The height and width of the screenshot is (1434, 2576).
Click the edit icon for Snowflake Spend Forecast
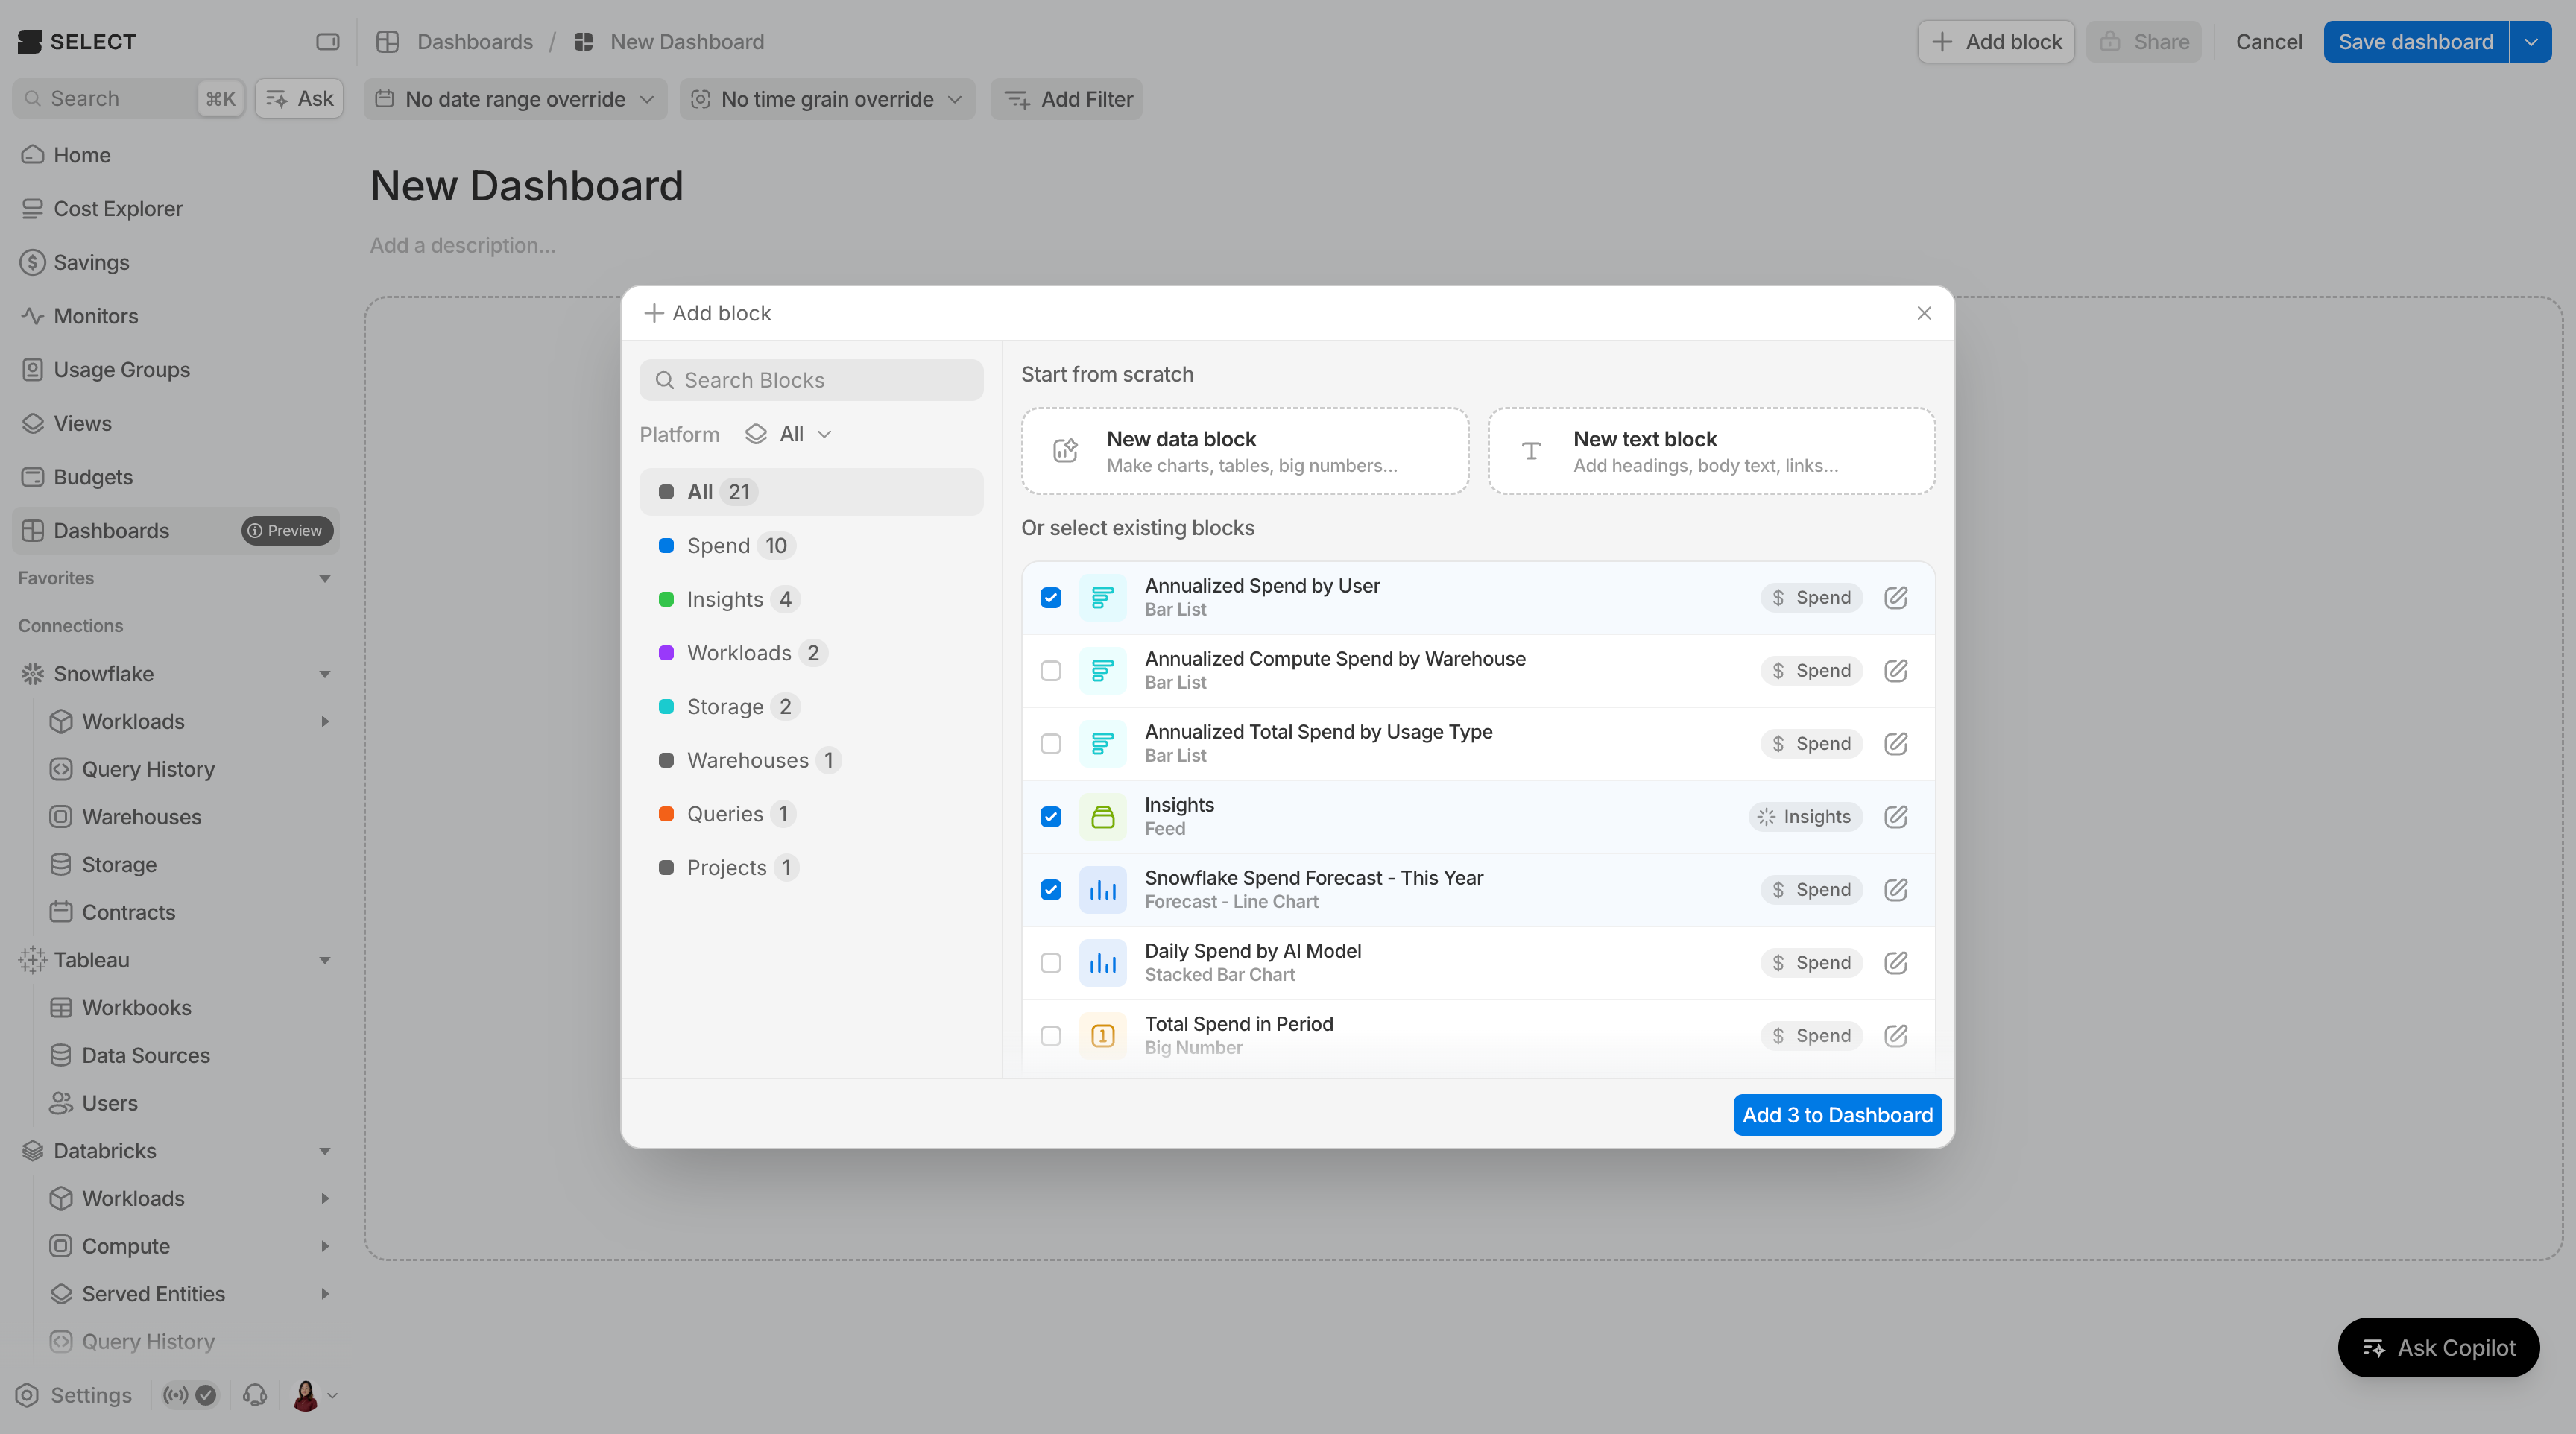[x=1895, y=889]
